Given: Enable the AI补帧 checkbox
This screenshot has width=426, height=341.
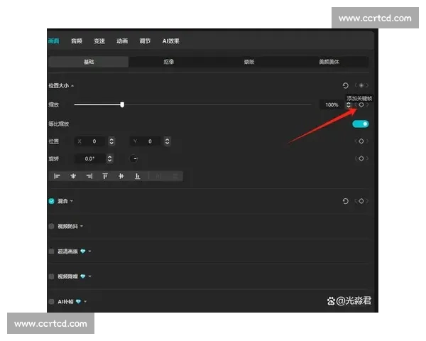Looking at the screenshot, I should [x=51, y=301].
